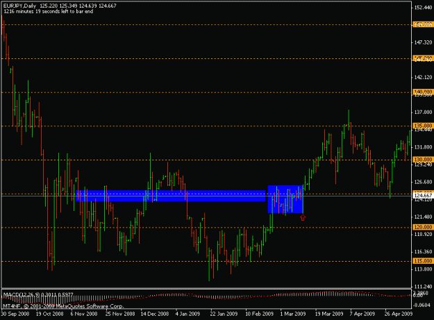Click the 1 Mar 2009 date label
Screen dimensions: 434x320
tap(293, 314)
